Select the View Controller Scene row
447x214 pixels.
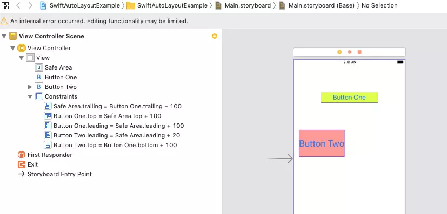point(111,36)
